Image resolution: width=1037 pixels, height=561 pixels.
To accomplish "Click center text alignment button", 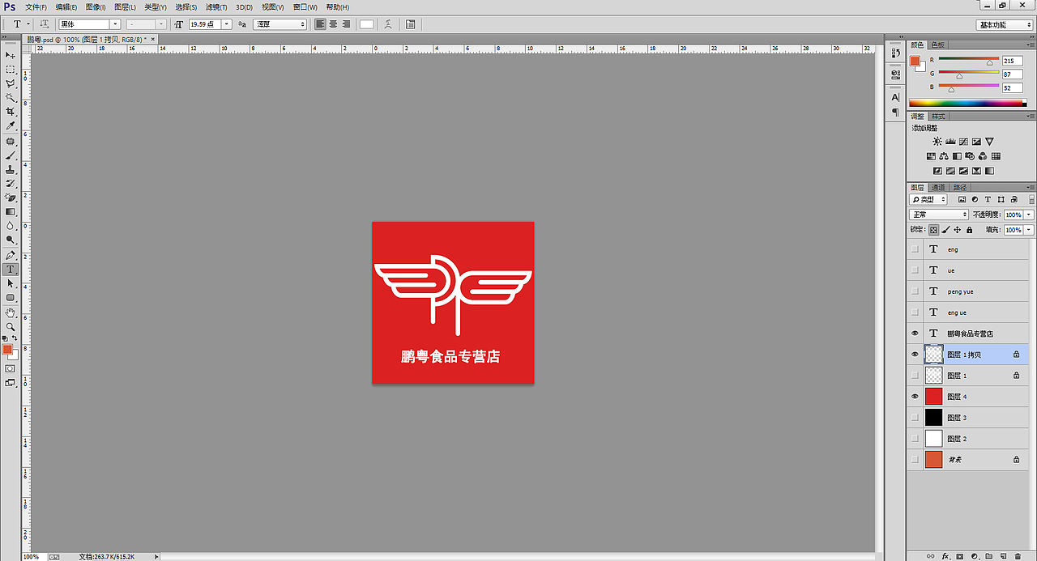I will coord(332,24).
